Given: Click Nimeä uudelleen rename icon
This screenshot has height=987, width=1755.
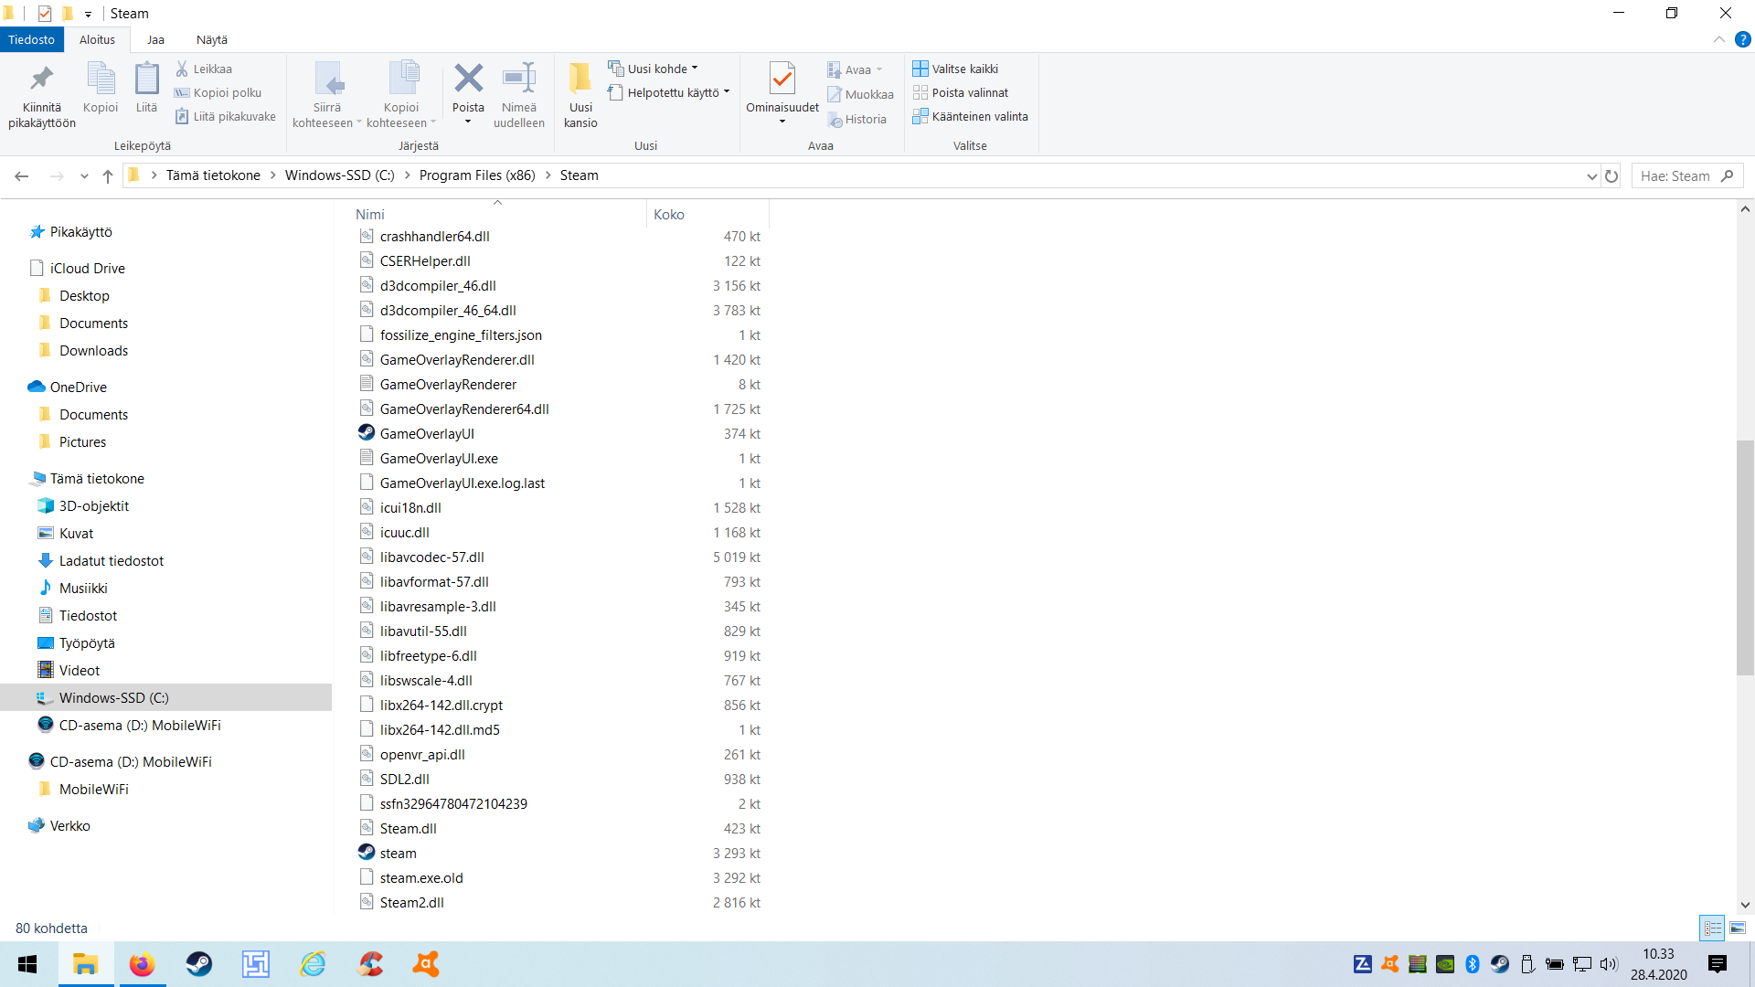Looking at the screenshot, I should [519, 79].
